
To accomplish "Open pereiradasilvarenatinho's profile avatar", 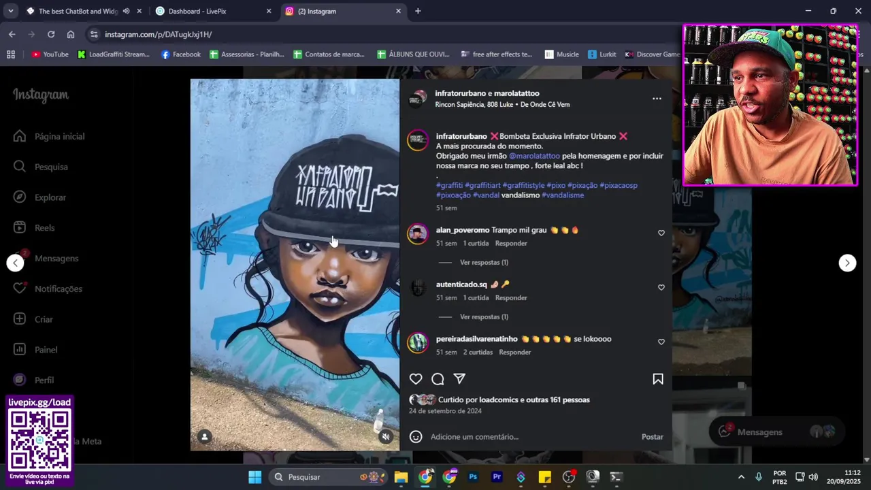I will [x=417, y=342].
